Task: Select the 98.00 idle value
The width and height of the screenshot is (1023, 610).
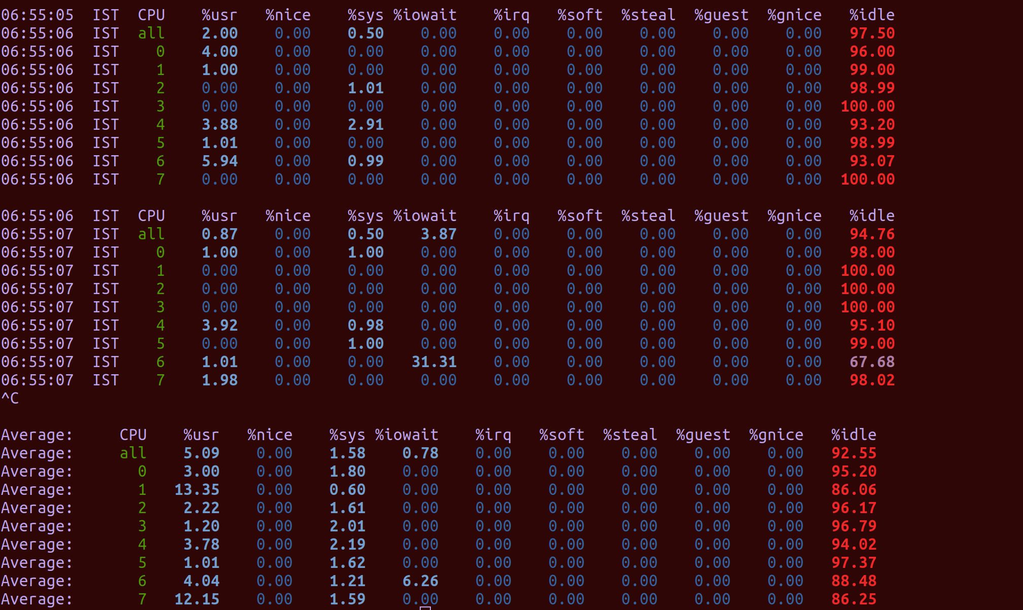Action: click(x=872, y=253)
